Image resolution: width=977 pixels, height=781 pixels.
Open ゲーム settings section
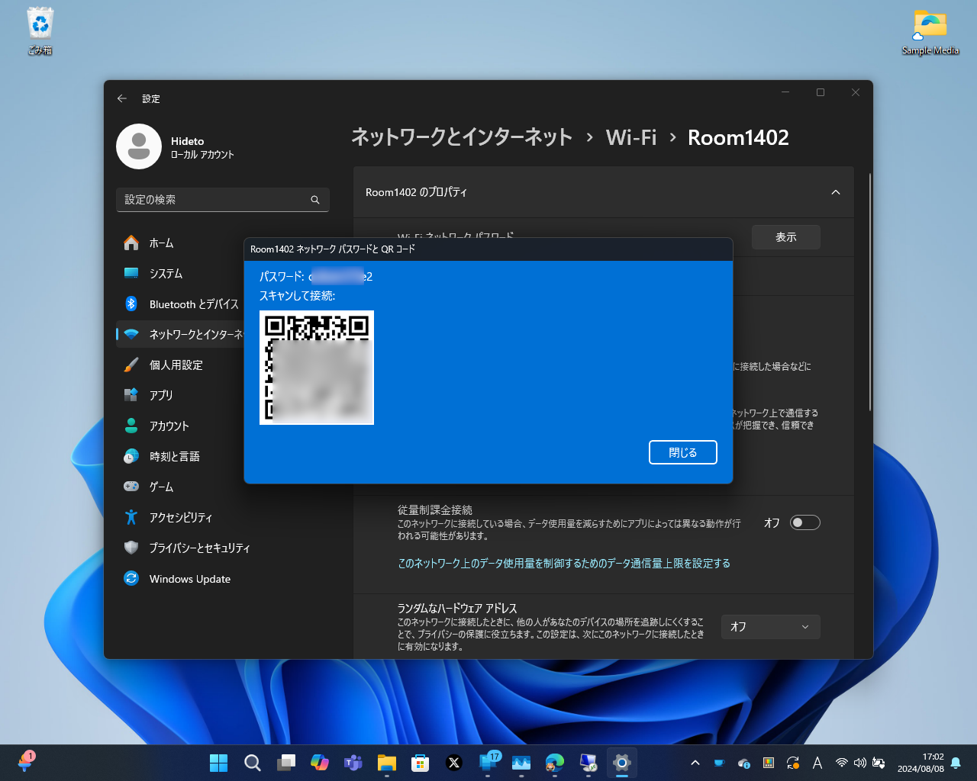tap(160, 487)
